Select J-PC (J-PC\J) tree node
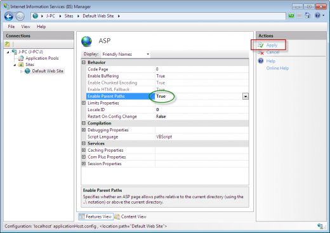330x233 pixels. 30,51
